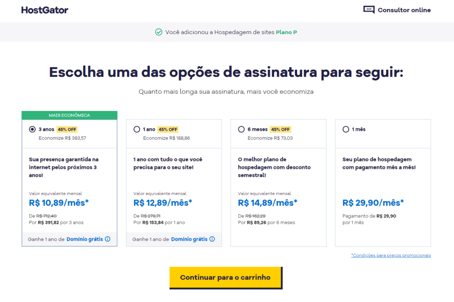Click the Consultor online chat icon
The width and height of the screenshot is (454, 302).
click(369, 10)
